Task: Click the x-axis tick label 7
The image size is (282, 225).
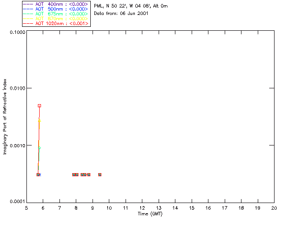Action: [59, 208]
